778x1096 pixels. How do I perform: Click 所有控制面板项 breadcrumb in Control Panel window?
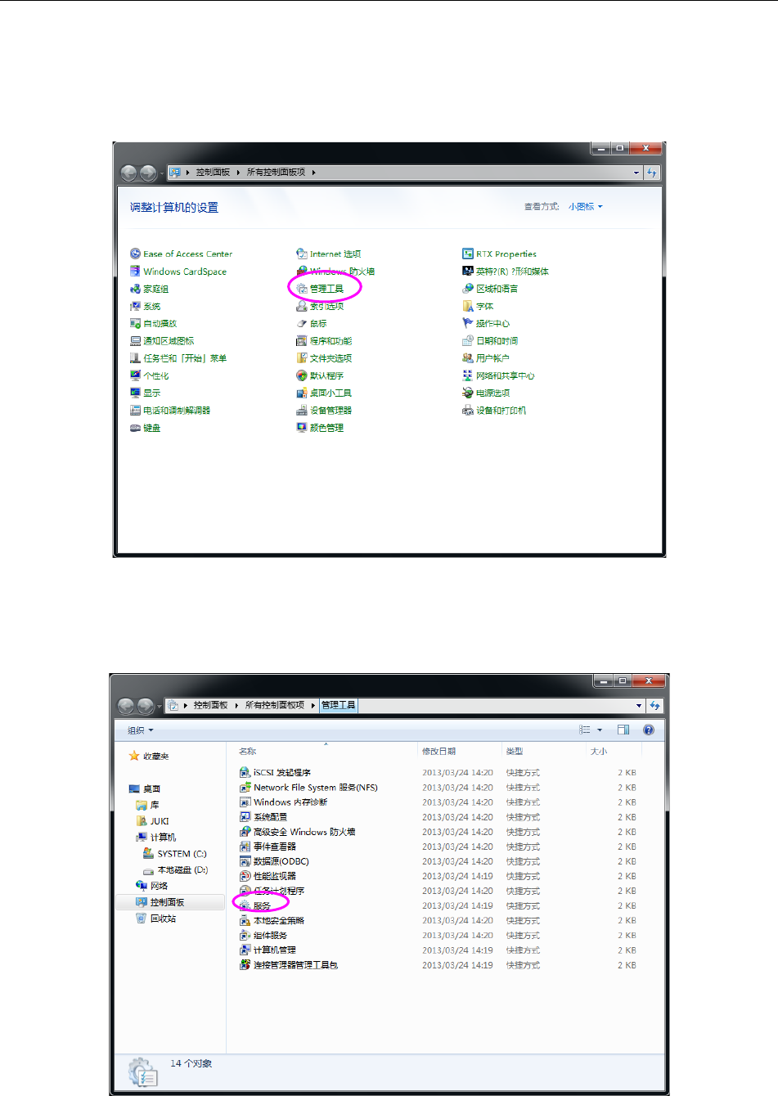click(276, 173)
